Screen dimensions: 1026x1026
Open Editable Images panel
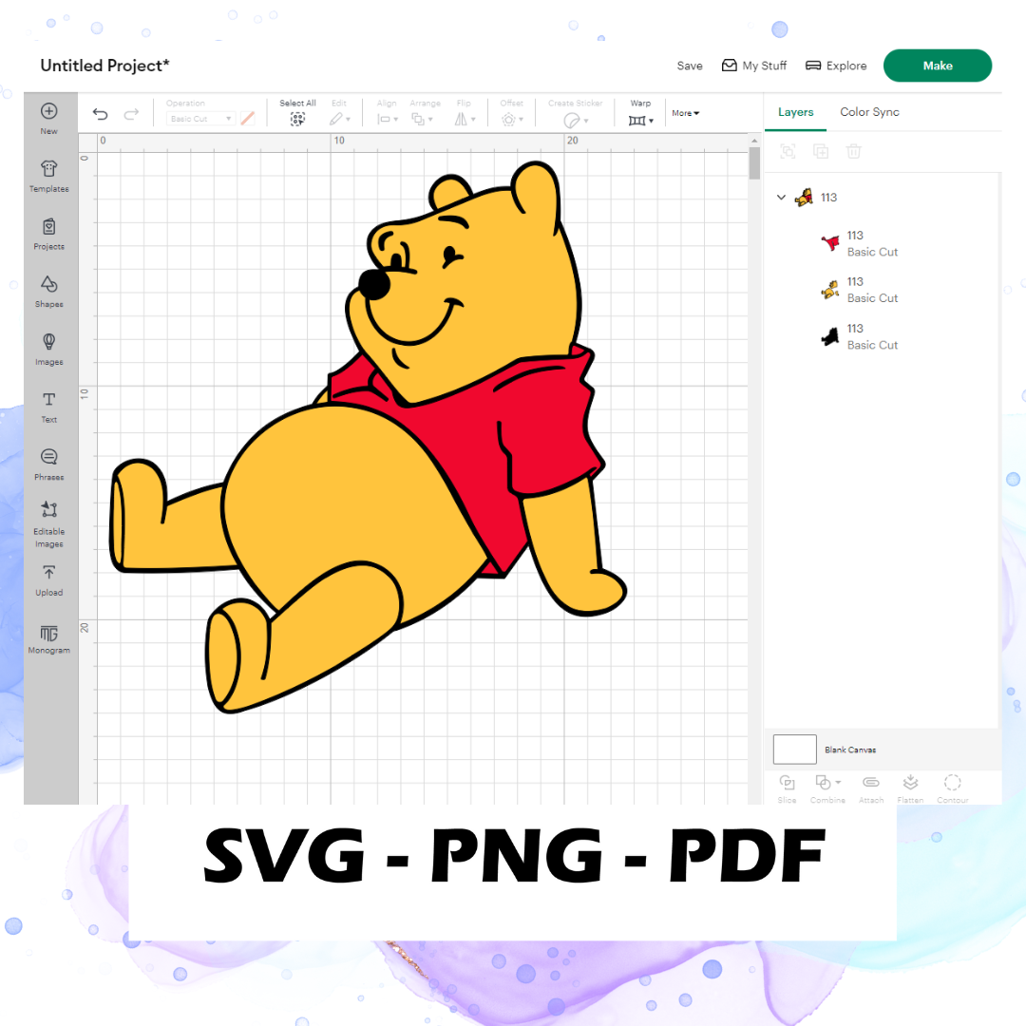[x=49, y=524]
